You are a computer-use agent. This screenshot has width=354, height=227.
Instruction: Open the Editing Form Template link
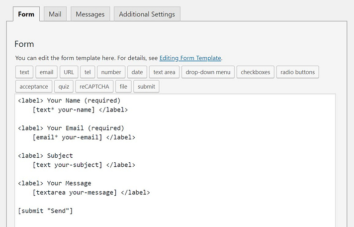tap(190, 58)
